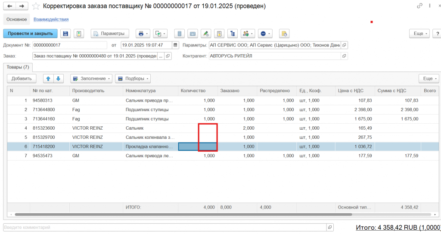The height and width of the screenshot is (234, 441).
Task: Click the post document icon beside save
Action: [78, 34]
